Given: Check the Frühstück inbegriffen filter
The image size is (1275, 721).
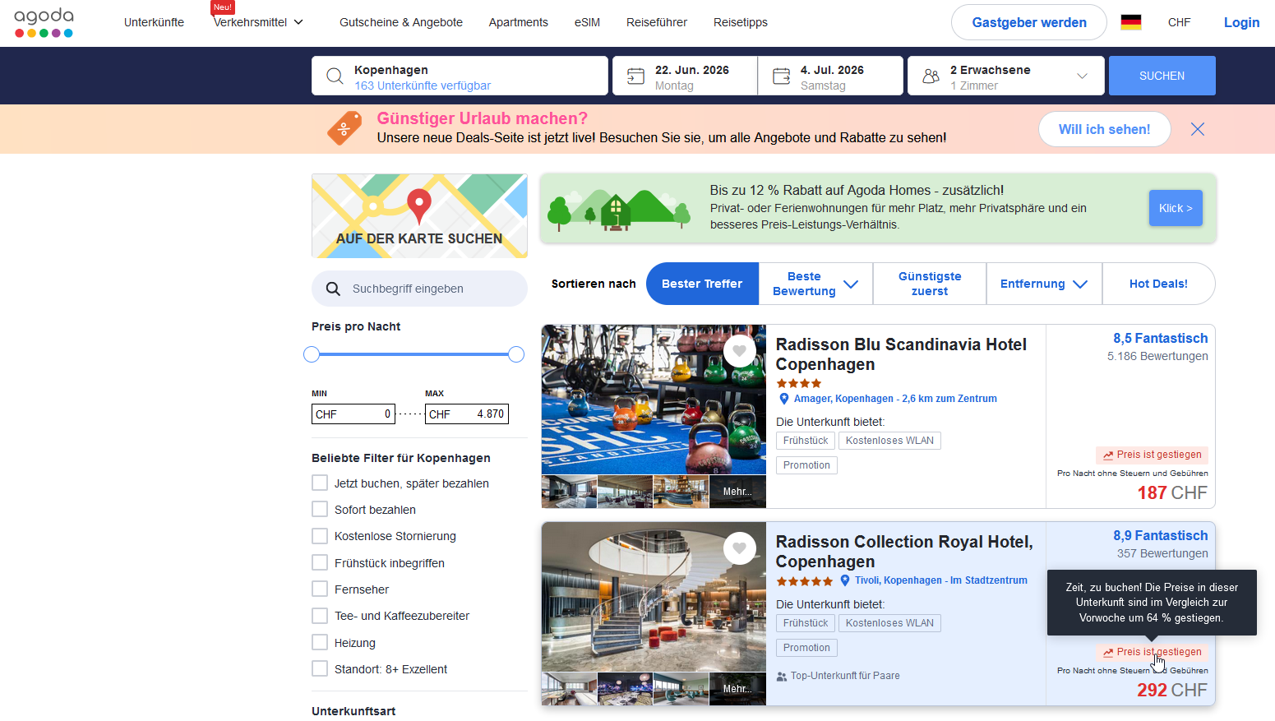Looking at the screenshot, I should click(x=320, y=563).
